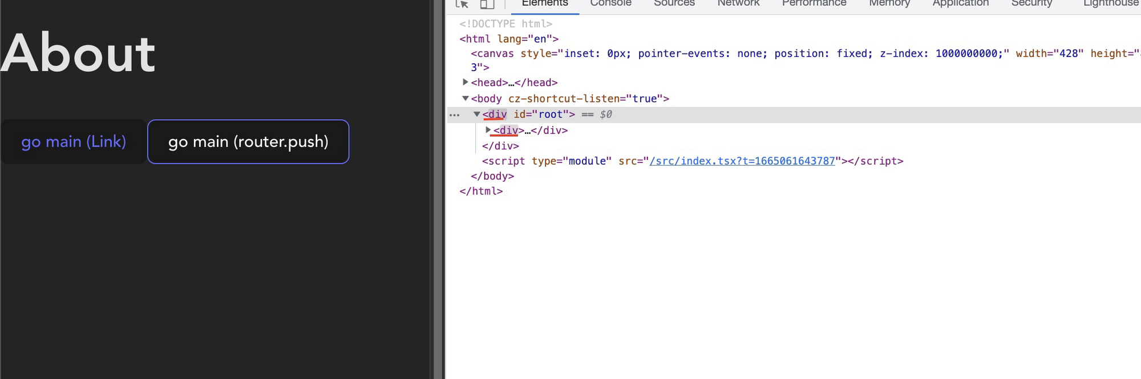The image size is (1141, 379).
Task: Open the /src/index.tsx script source link
Action: click(742, 161)
